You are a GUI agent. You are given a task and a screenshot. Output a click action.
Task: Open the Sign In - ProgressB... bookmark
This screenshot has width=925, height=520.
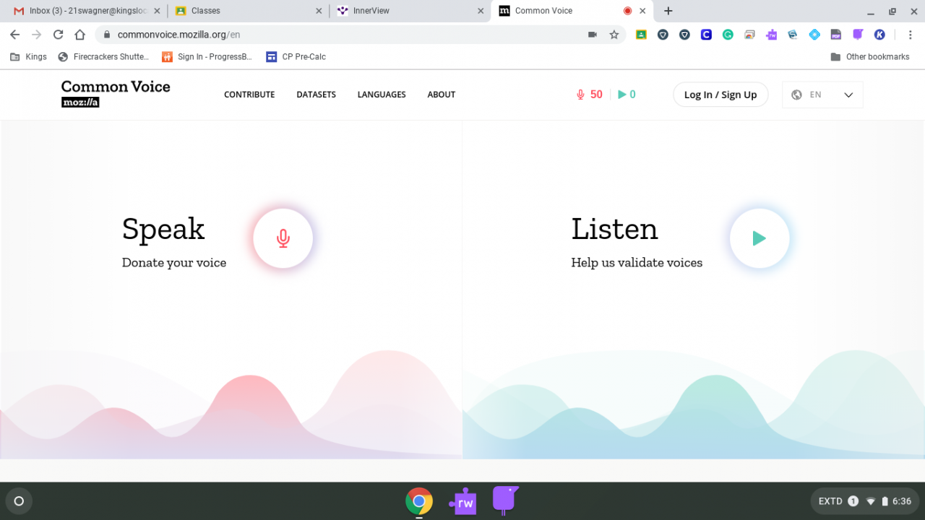(207, 56)
